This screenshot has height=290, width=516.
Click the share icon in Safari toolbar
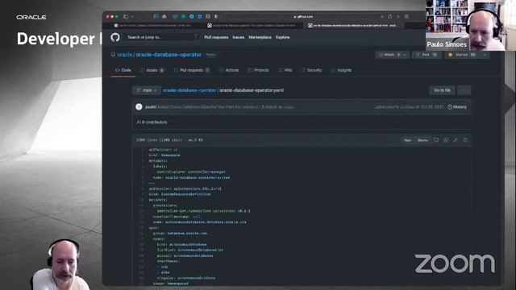[x=390, y=16]
